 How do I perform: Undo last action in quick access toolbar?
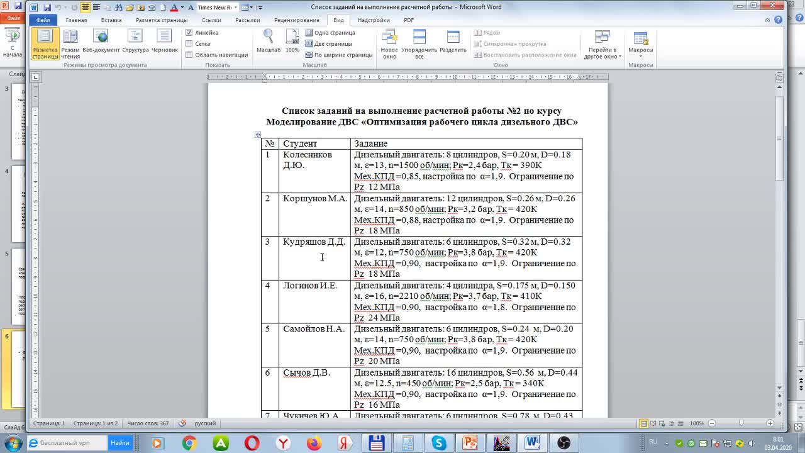coord(58,8)
